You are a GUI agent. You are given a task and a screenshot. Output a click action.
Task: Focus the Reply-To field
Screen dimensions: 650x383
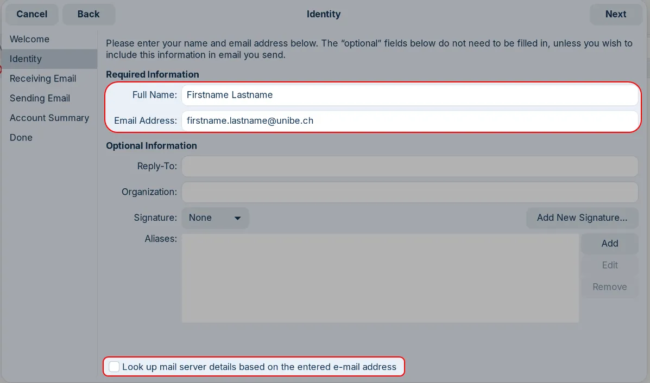point(409,166)
